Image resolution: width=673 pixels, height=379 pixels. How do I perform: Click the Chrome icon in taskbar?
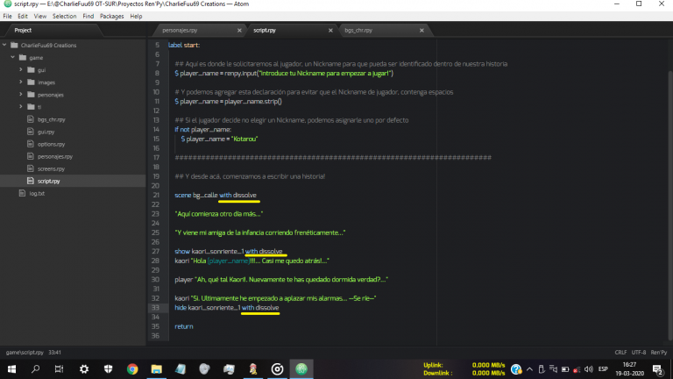coord(131,369)
